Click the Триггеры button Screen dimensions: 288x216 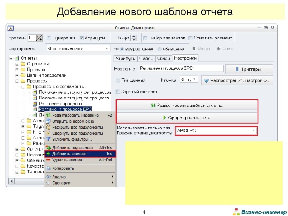coord(249,69)
